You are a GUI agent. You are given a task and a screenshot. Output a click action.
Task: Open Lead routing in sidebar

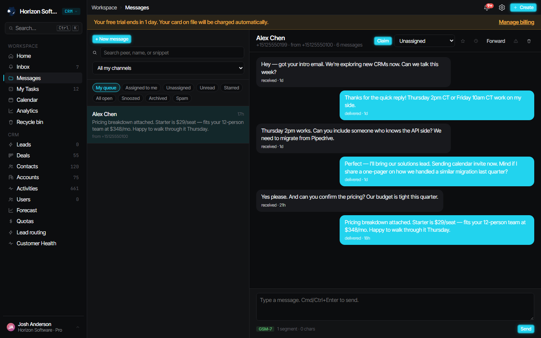(x=43, y=232)
